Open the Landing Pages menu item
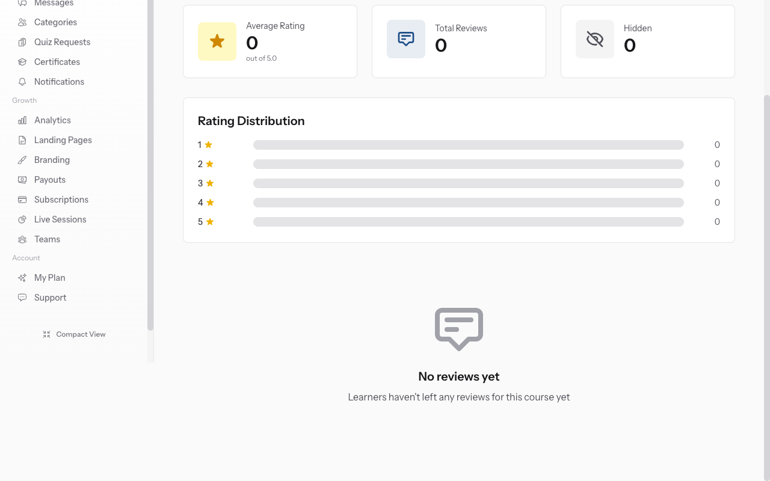770x481 pixels. (62, 139)
